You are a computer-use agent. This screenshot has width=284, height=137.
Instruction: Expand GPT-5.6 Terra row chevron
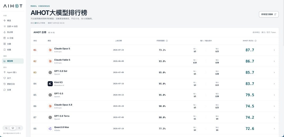pyautogui.click(x=274, y=117)
